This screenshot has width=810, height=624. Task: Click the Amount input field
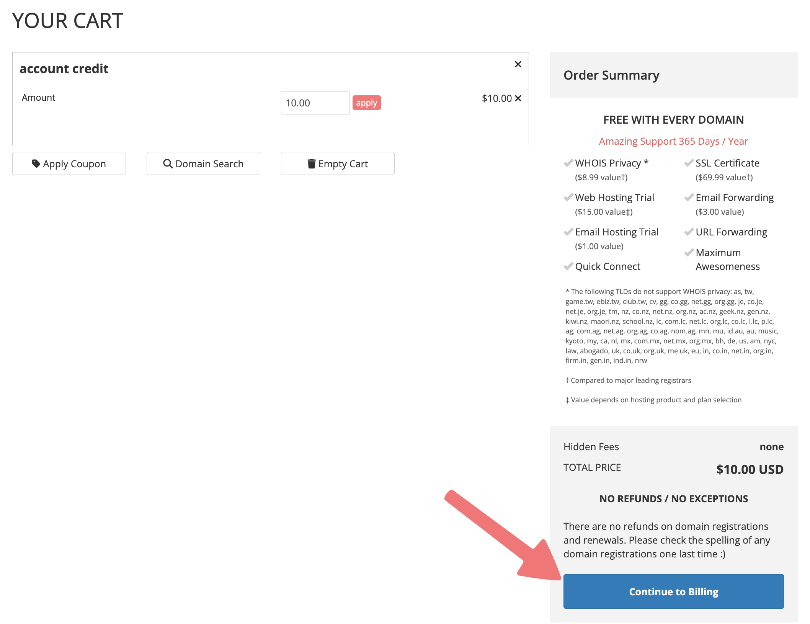(315, 103)
